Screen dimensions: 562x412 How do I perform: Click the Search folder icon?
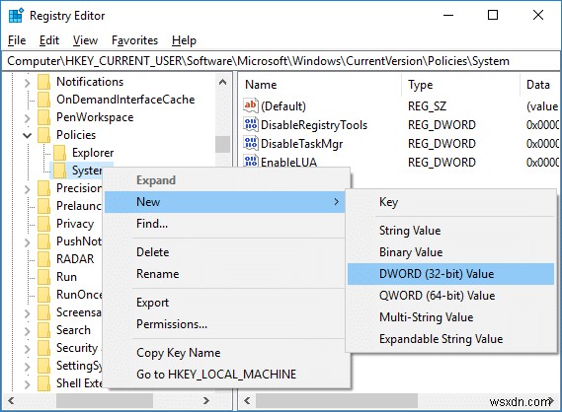(44, 330)
